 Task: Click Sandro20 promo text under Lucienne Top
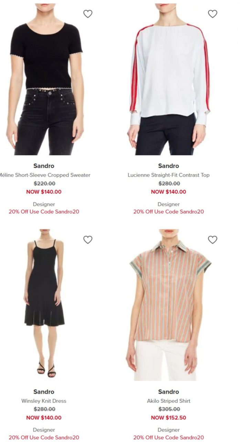169,212
